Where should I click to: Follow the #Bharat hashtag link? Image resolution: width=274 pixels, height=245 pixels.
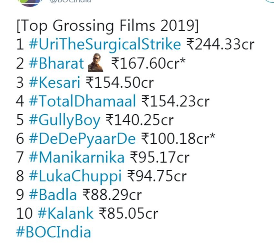[56, 64]
